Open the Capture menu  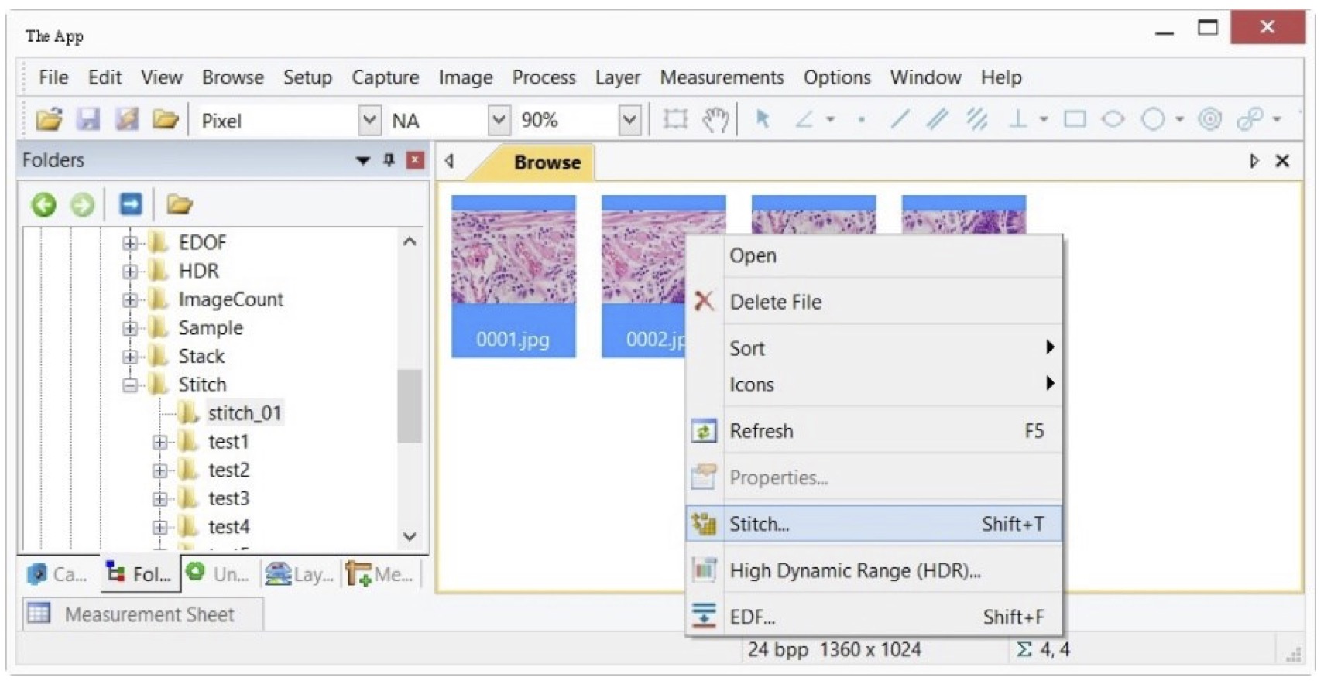(x=385, y=77)
